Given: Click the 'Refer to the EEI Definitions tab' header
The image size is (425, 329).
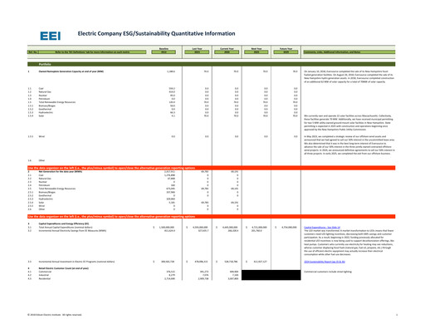Looking at the screenshot, I should coord(92,52).
